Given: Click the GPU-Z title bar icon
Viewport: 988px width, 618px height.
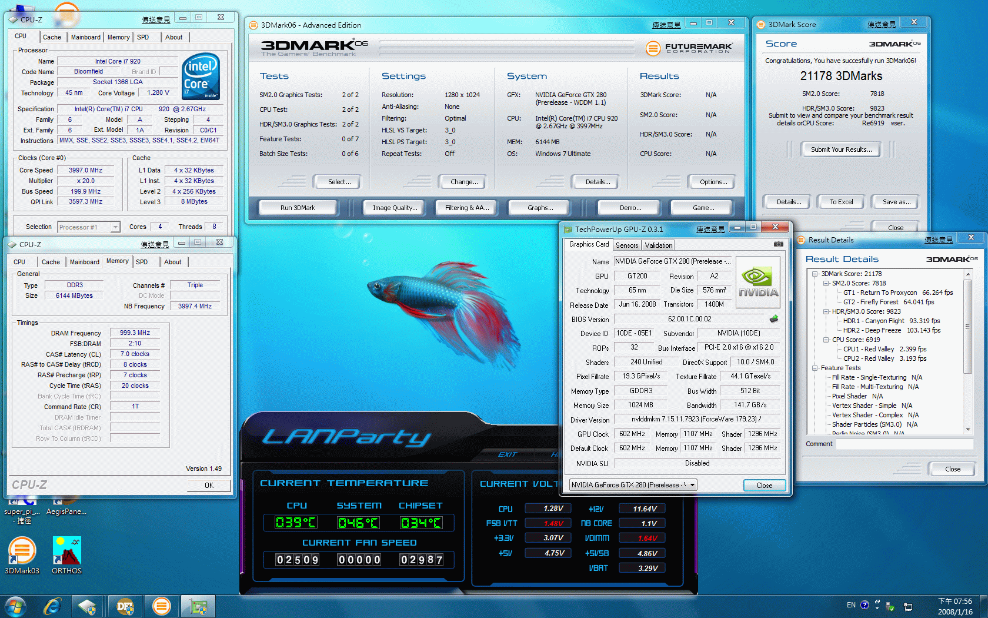Looking at the screenshot, I should coord(568,230).
